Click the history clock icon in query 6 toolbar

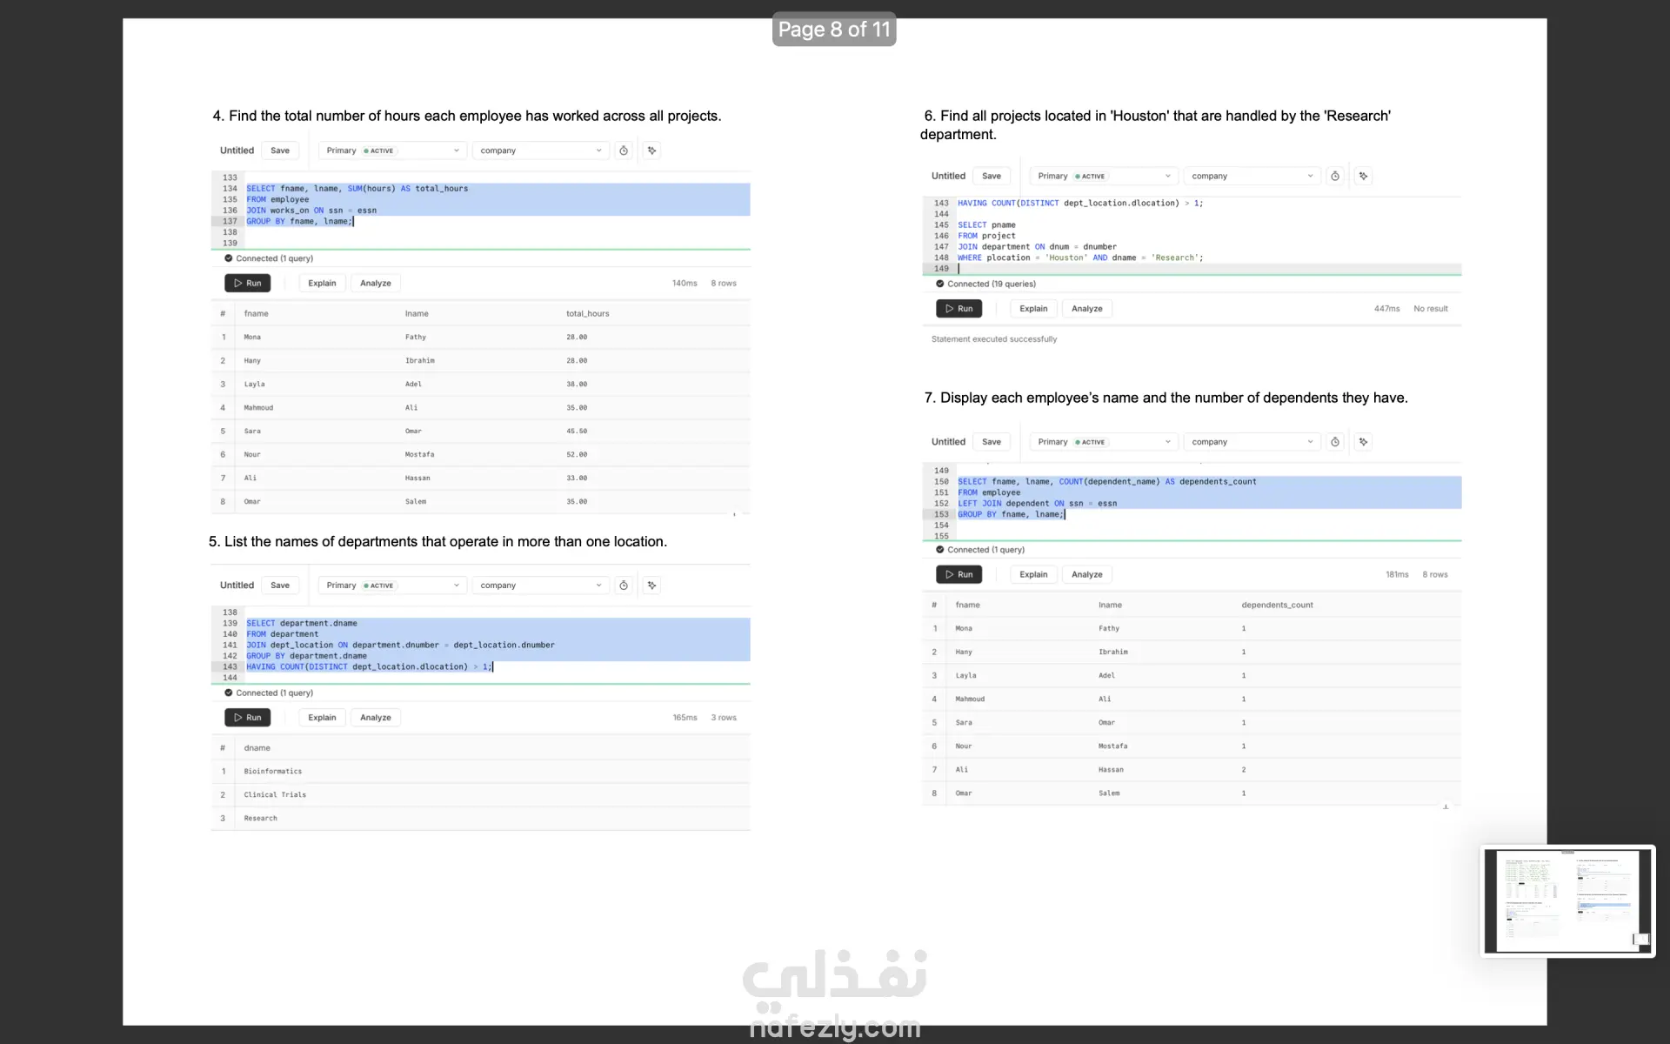(x=1335, y=176)
